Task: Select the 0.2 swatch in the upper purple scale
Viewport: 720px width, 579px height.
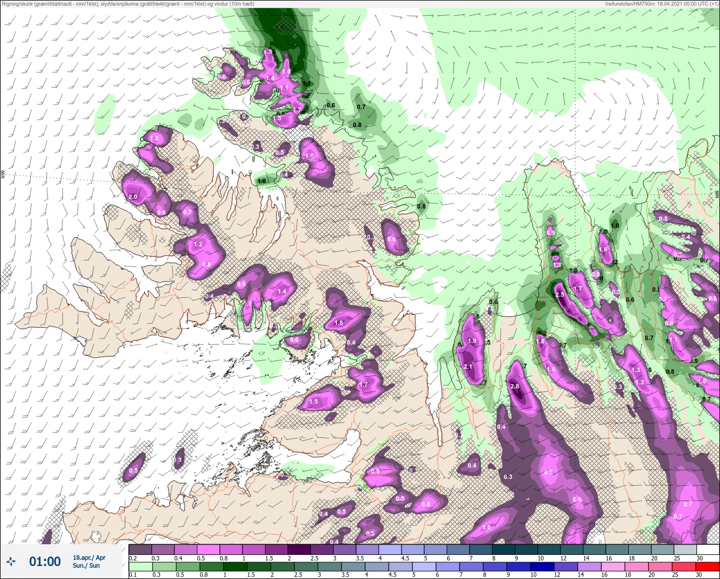Action: click(141, 549)
